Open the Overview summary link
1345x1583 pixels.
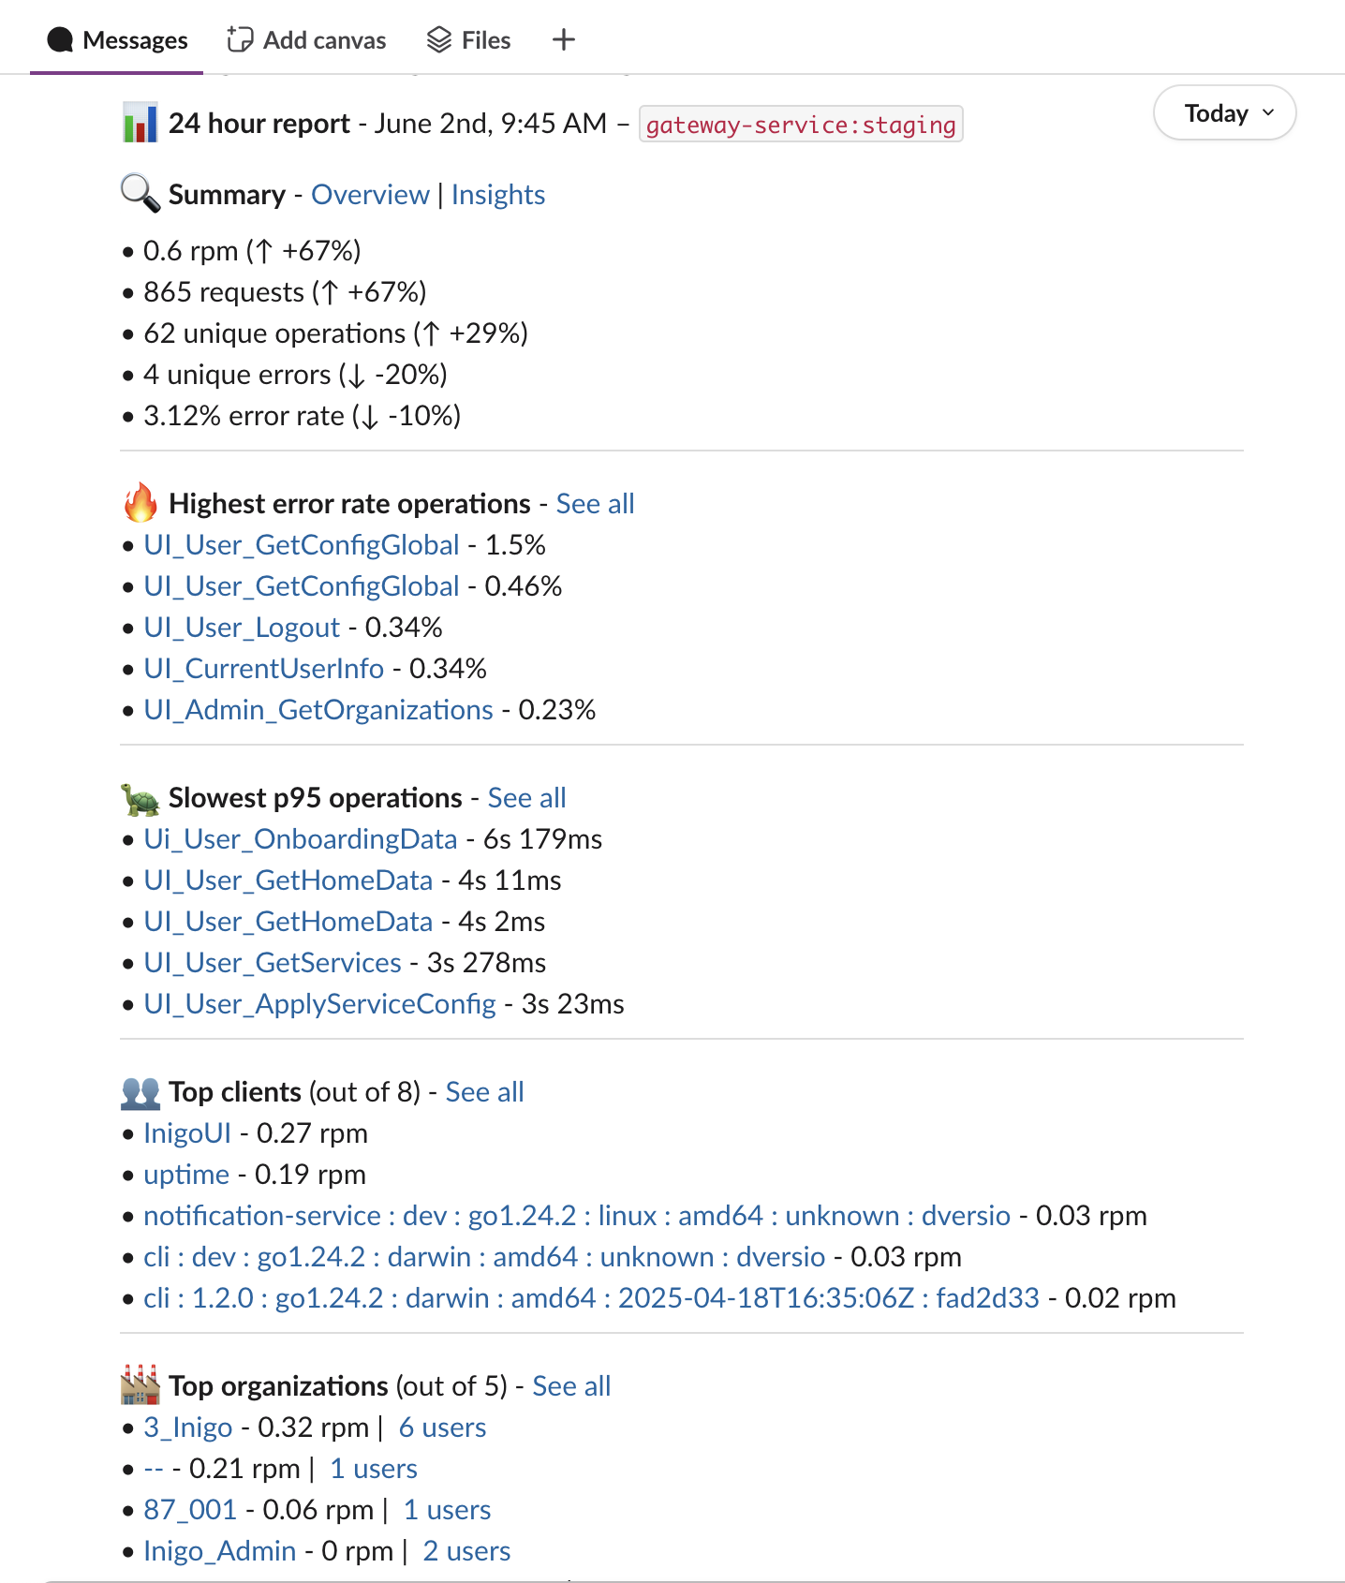[370, 195]
